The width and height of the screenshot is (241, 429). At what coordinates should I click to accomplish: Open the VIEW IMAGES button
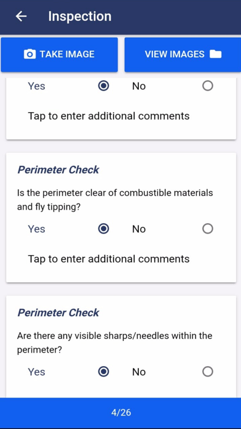[x=183, y=55]
